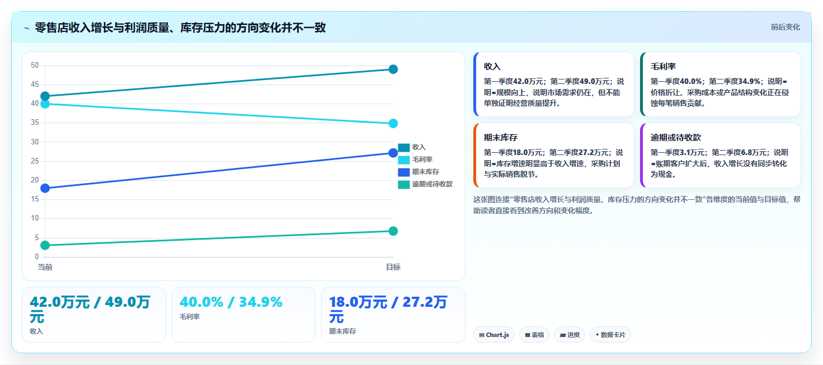Image resolution: width=823 pixels, height=365 pixels.
Task: Toggle the 收入 legend color swatch
Action: pyautogui.click(x=404, y=147)
